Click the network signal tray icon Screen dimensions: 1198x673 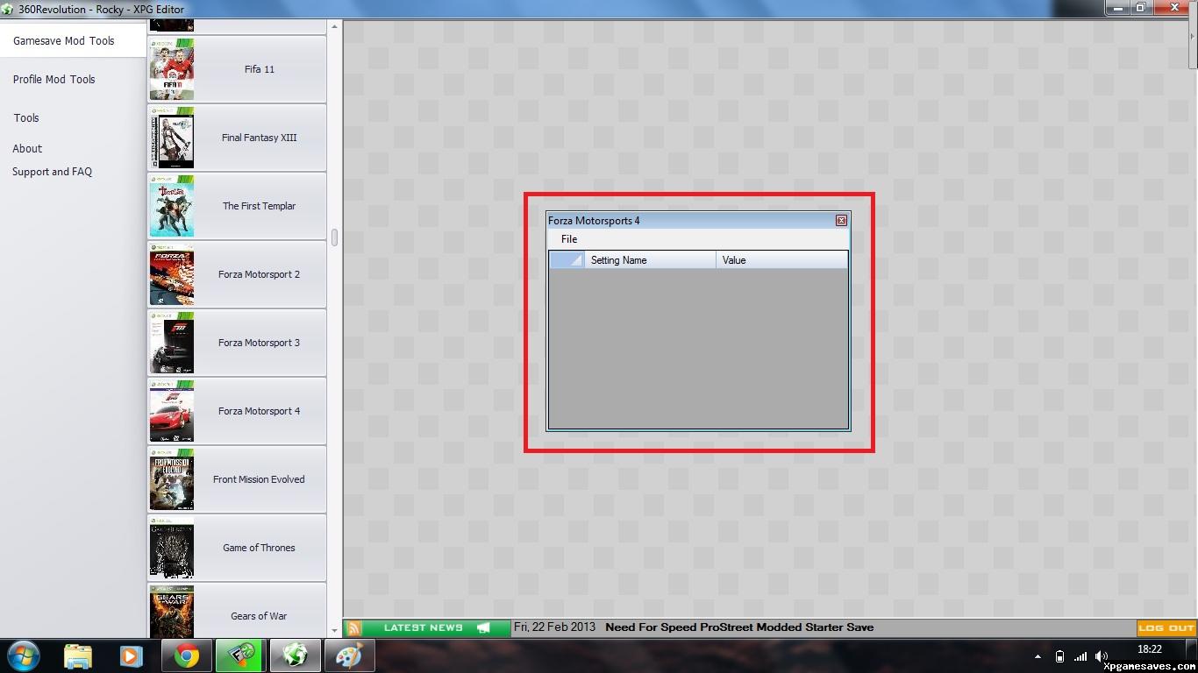[1080, 656]
